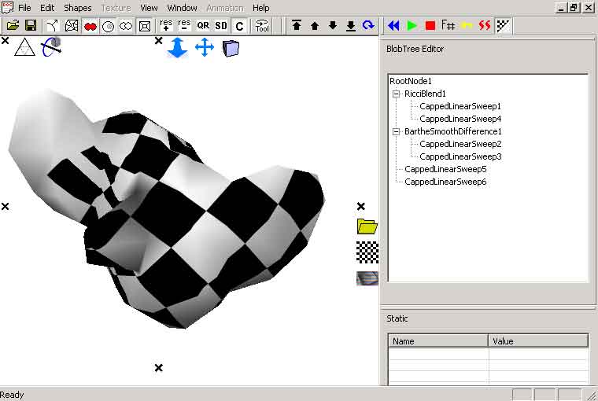
Task: Toggle the red blob display mode button
Action: pyautogui.click(x=90, y=26)
